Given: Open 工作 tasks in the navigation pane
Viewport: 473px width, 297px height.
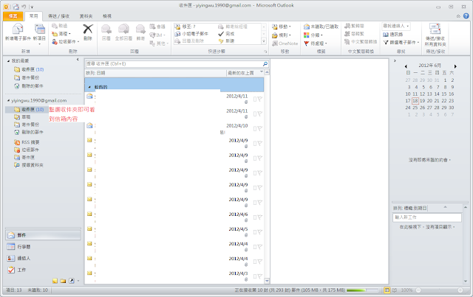Looking at the screenshot, I should click(43, 270).
